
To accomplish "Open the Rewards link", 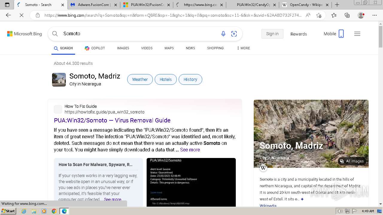I will (299, 34).
